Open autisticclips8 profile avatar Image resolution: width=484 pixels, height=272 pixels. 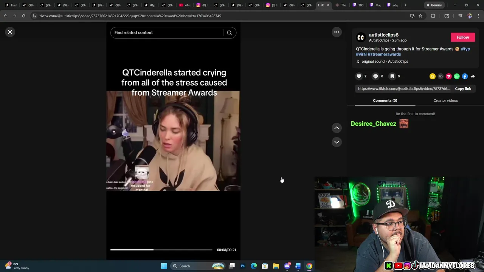click(361, 37)
